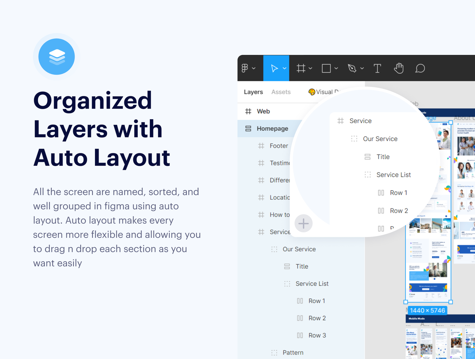
Task: Click the Mobile Mode header on canvas
Action: pyautogui.click(x=417, y=319)
